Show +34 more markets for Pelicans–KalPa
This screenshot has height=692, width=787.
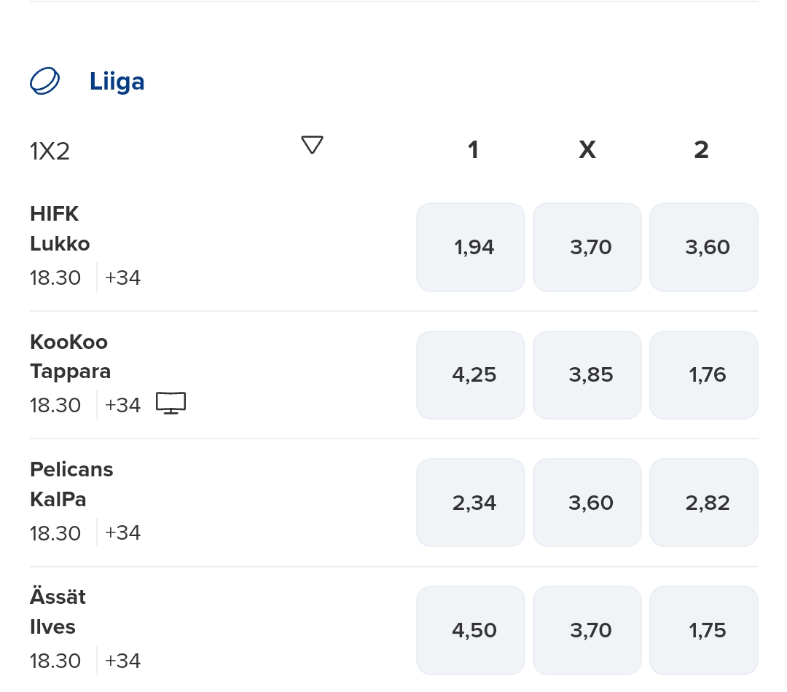[x=122, y=532]
